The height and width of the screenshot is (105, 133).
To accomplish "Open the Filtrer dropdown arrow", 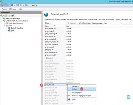I will (x=66, y=23).
